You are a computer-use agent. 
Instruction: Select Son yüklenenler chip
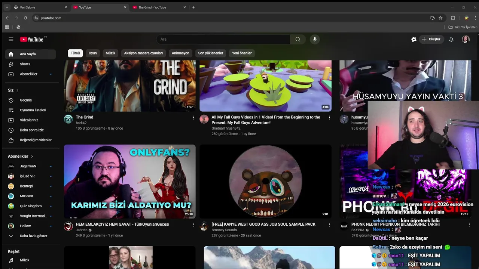(211, 53)
